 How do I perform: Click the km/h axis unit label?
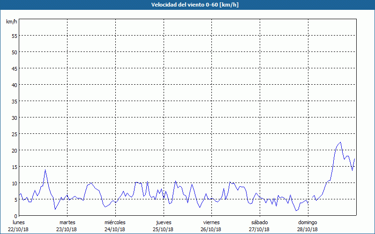(12, 22)
